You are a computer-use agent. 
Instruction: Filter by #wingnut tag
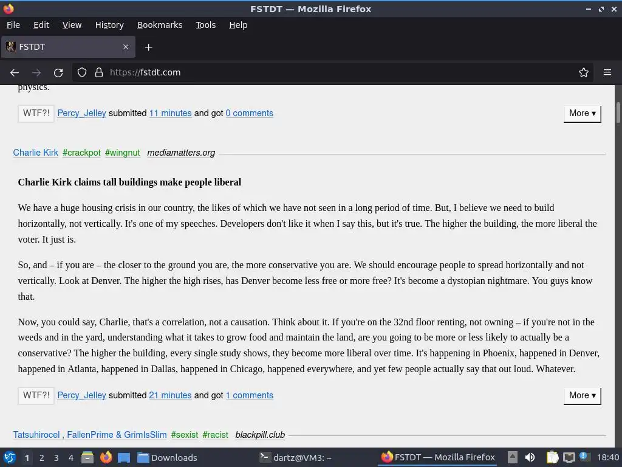[123, 153]
